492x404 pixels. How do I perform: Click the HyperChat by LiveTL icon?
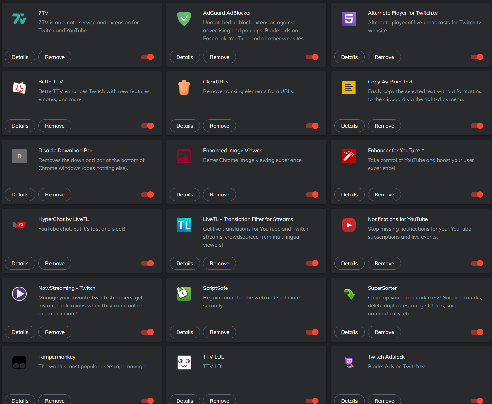point(20,225)
